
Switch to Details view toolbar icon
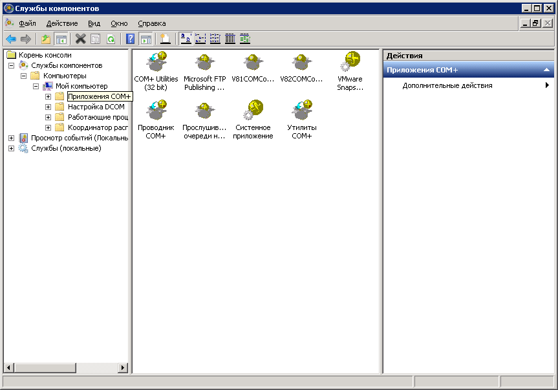[230, 39]
